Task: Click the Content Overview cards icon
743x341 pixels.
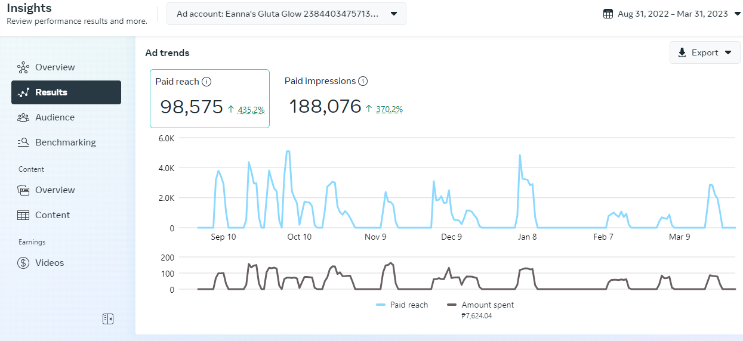Action: 23,190
